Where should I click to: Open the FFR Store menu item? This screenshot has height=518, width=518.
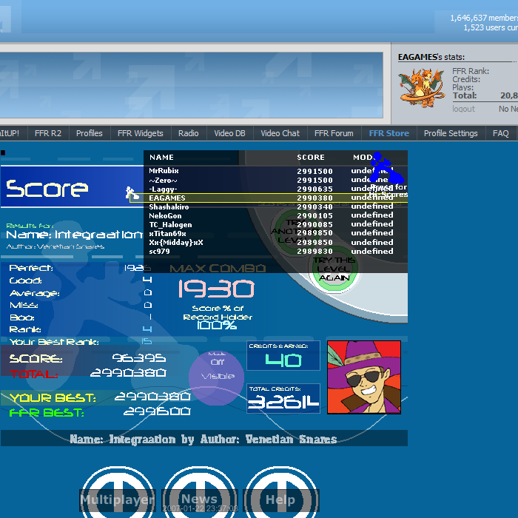pyautogui.click(x=388, y=133)
